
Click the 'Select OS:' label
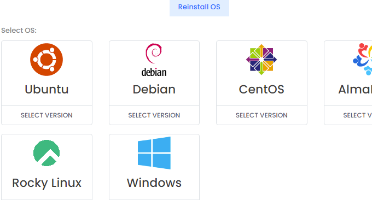click(x=19, y=31)
